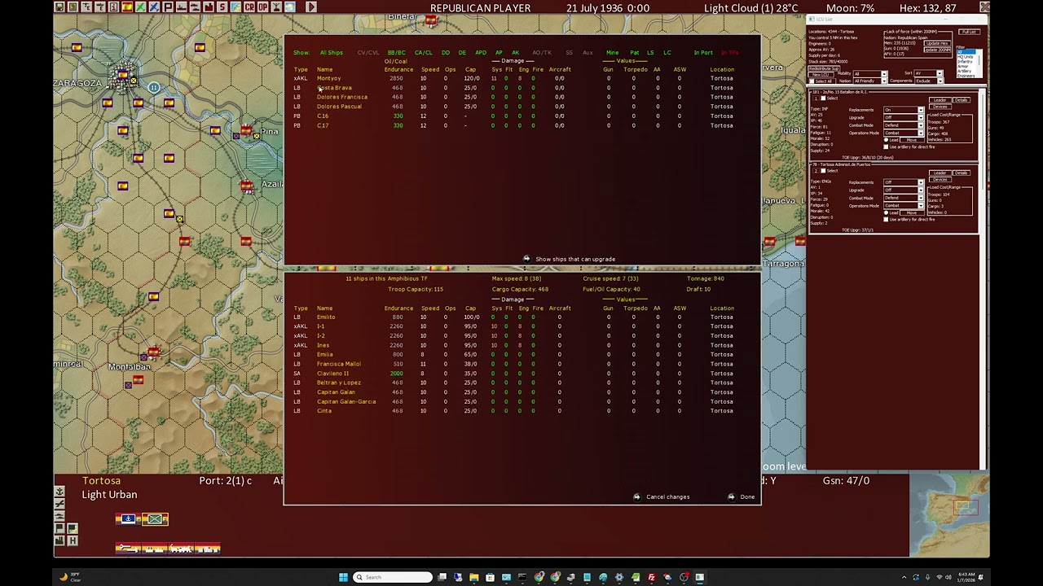This screenshot has width=1043, height=586.
Task: Click the save game disk icon in top toolbar
Action: (x=59, y=7)
